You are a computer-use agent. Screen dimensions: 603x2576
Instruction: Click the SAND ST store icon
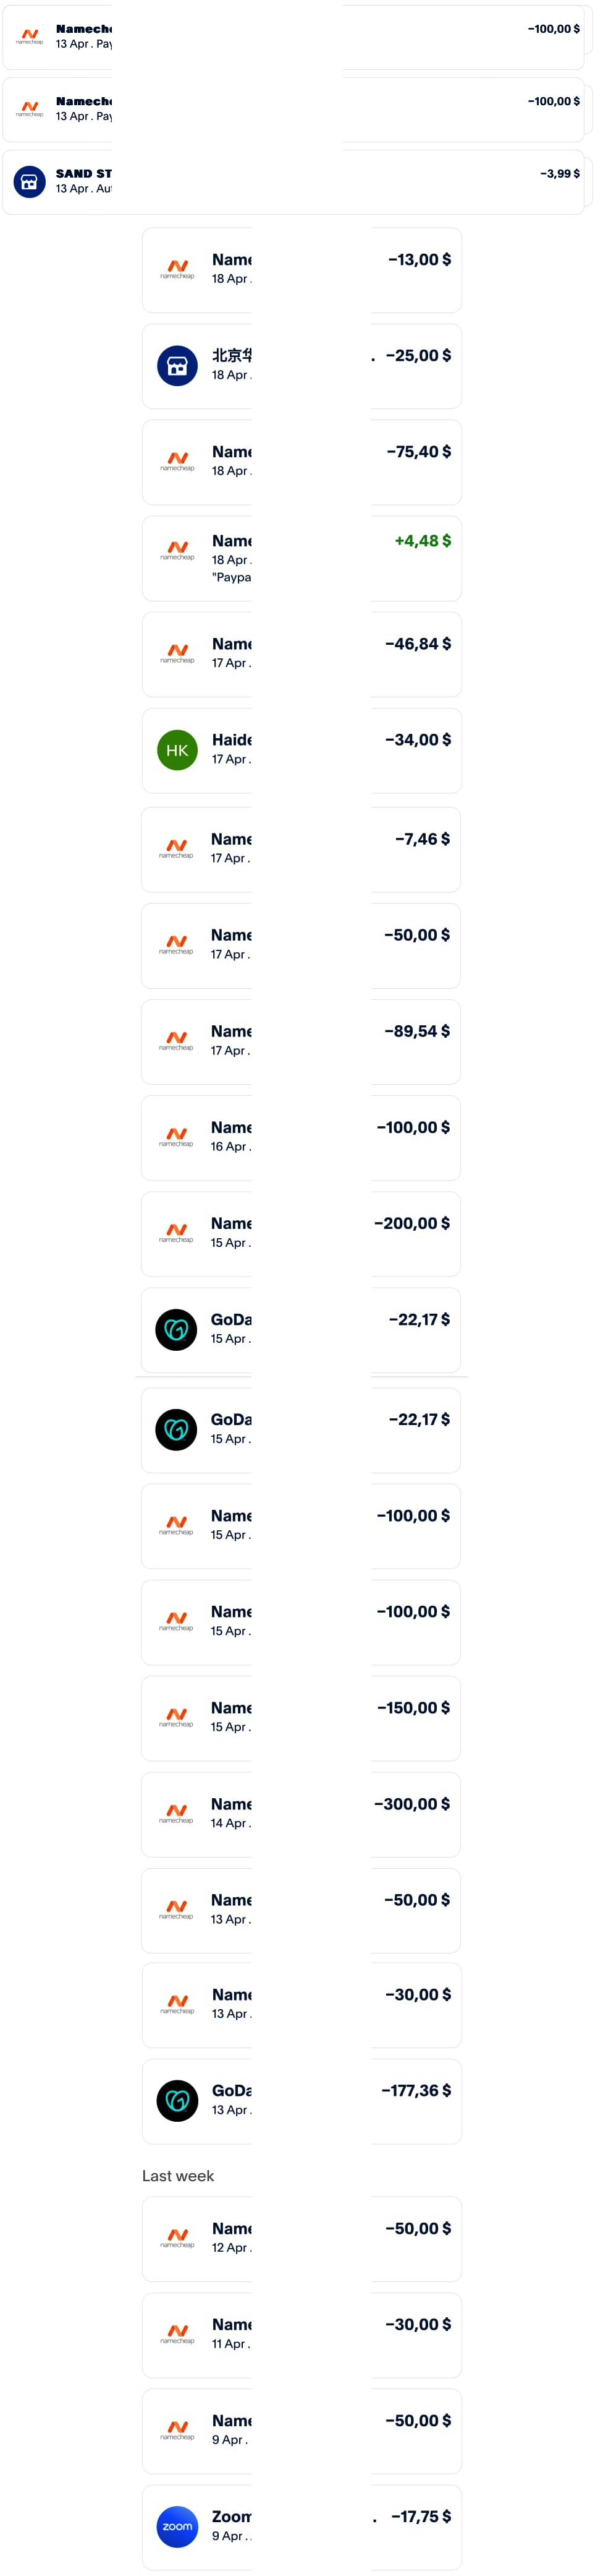tap(29, 182)
